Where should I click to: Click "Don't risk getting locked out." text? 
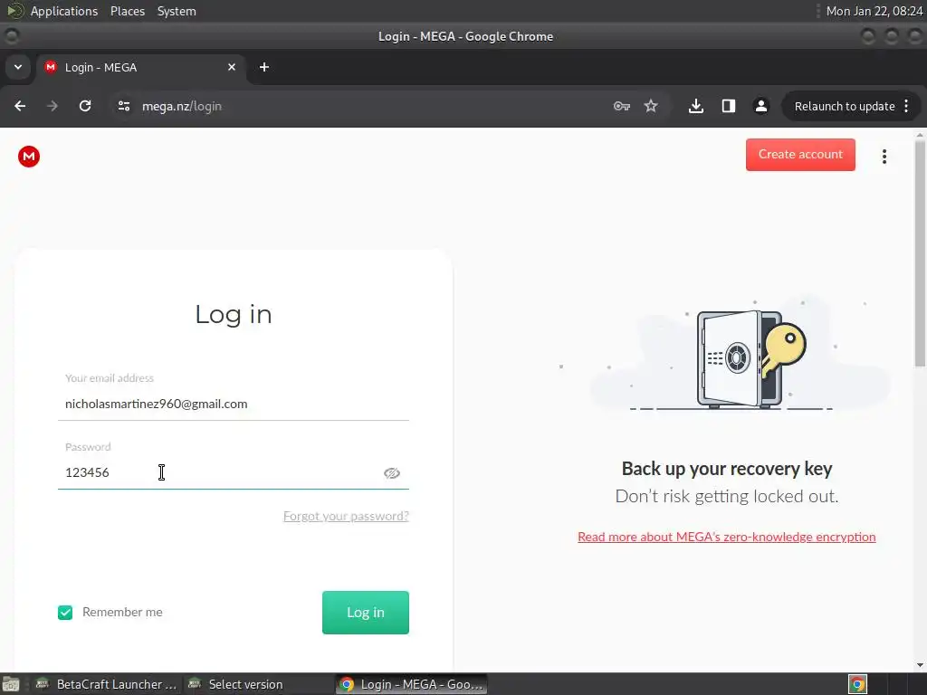coord(727,496)
